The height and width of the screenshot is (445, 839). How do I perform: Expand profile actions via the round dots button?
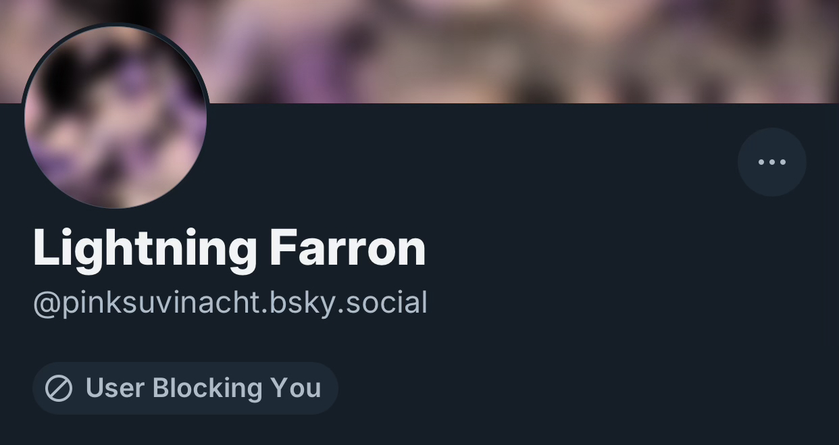tap(771, 162)
